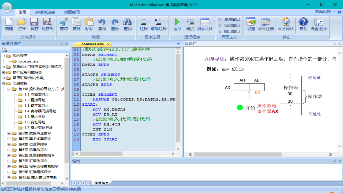Run the assembly program with 运行
Viewport: 343px width, 193px height.
coord(177,25)
